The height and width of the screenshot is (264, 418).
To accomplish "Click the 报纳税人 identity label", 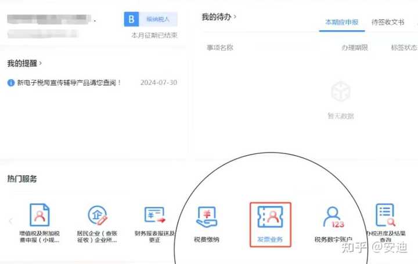I will pos(158,19).
